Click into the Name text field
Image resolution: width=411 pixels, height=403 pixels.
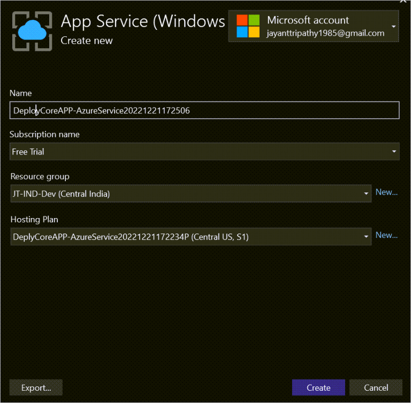click(204, 110)
